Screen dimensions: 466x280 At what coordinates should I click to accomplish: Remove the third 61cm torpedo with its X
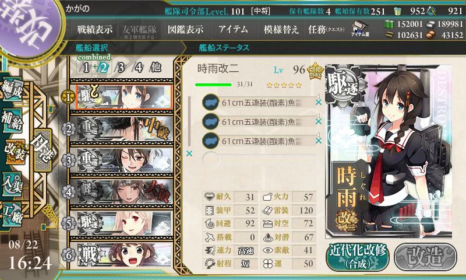click(x=318, y=141)
